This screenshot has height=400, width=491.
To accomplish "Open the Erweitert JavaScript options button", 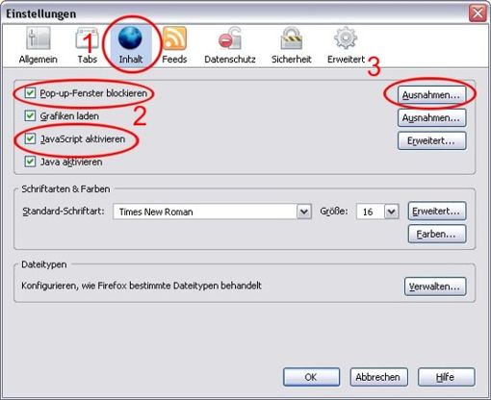I will pyautogui.click(x=431, y=140).
